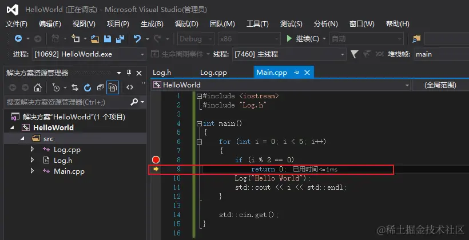469x240 pixels.
Task: Open the HelloWorld project scope dropdown
Action: 281,85
